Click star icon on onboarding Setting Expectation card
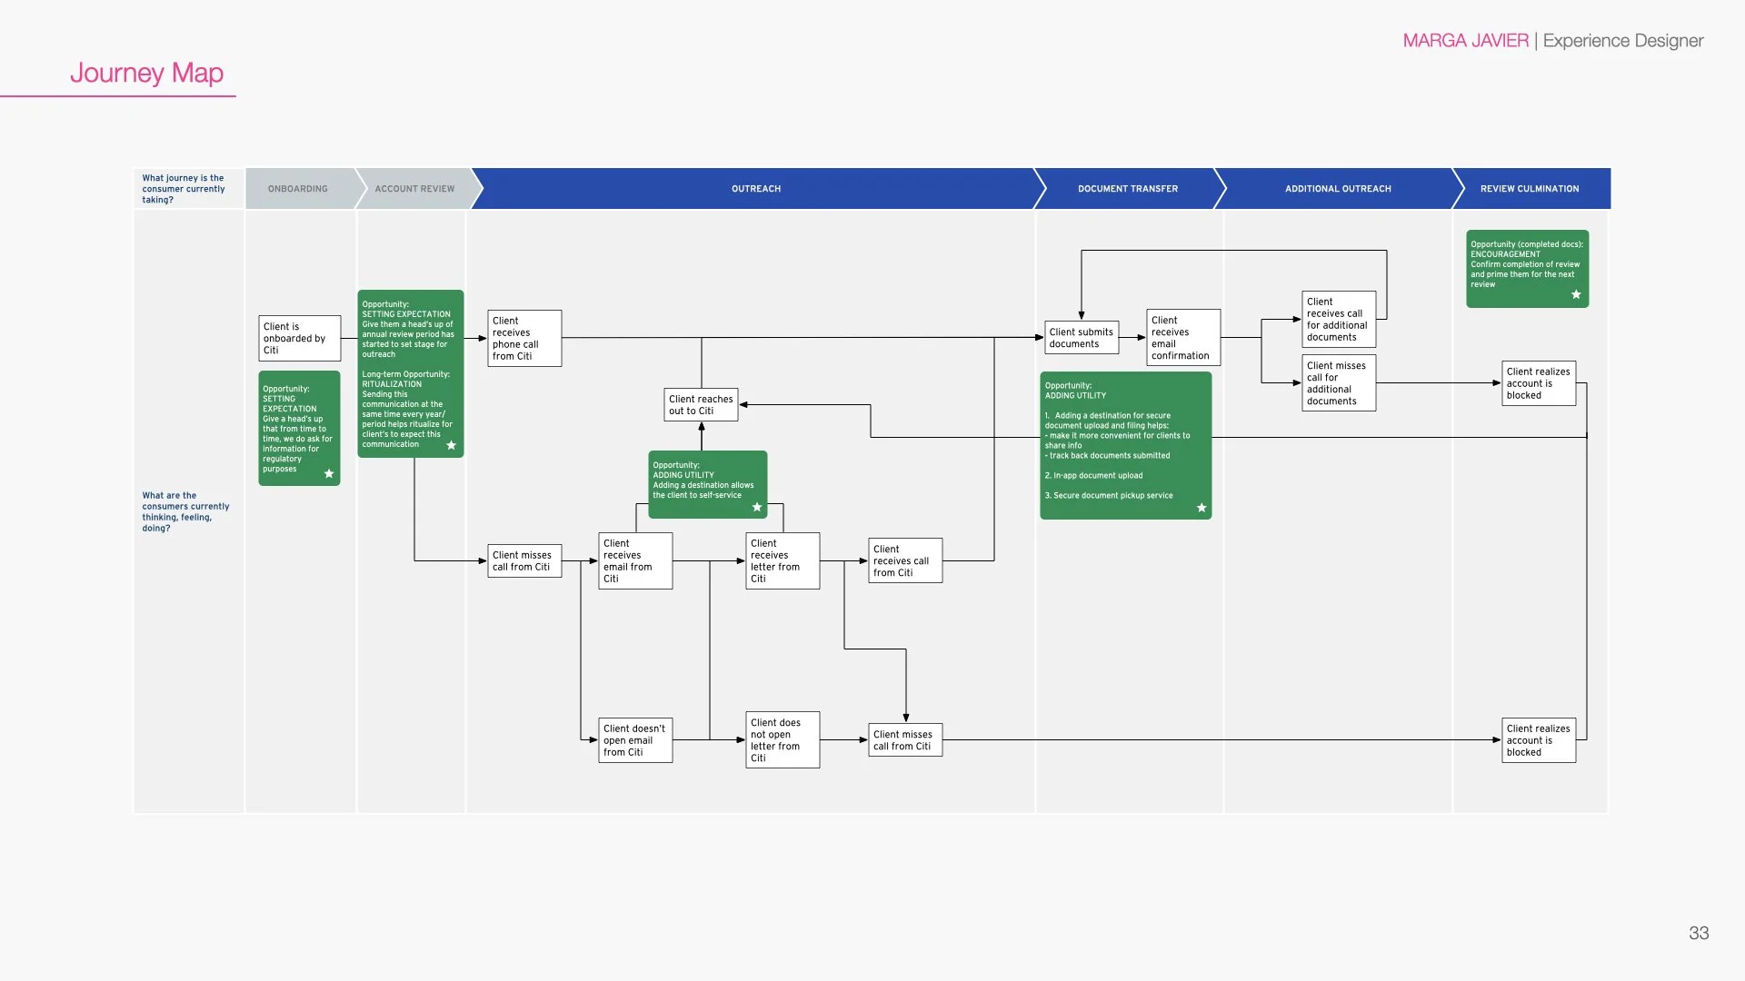The image size is (1745, 981). [x=329, y=473]
